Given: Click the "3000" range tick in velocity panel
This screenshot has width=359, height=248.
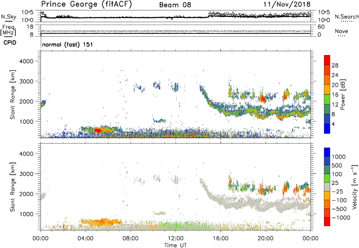Looking at the screenshot, I should (x=26, y=174).
